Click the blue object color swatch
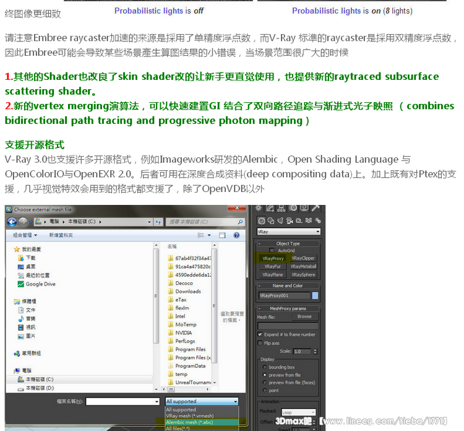The height and width of the screenshot is (431, 464). point(315,295)
